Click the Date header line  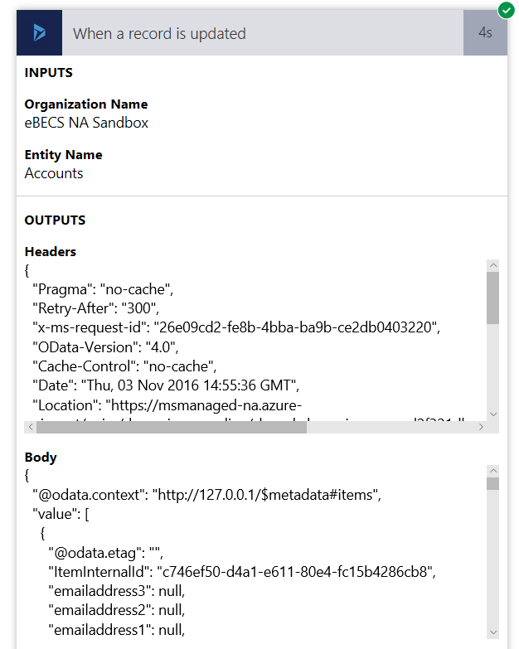pyautogui.click(x=166, y=385)
